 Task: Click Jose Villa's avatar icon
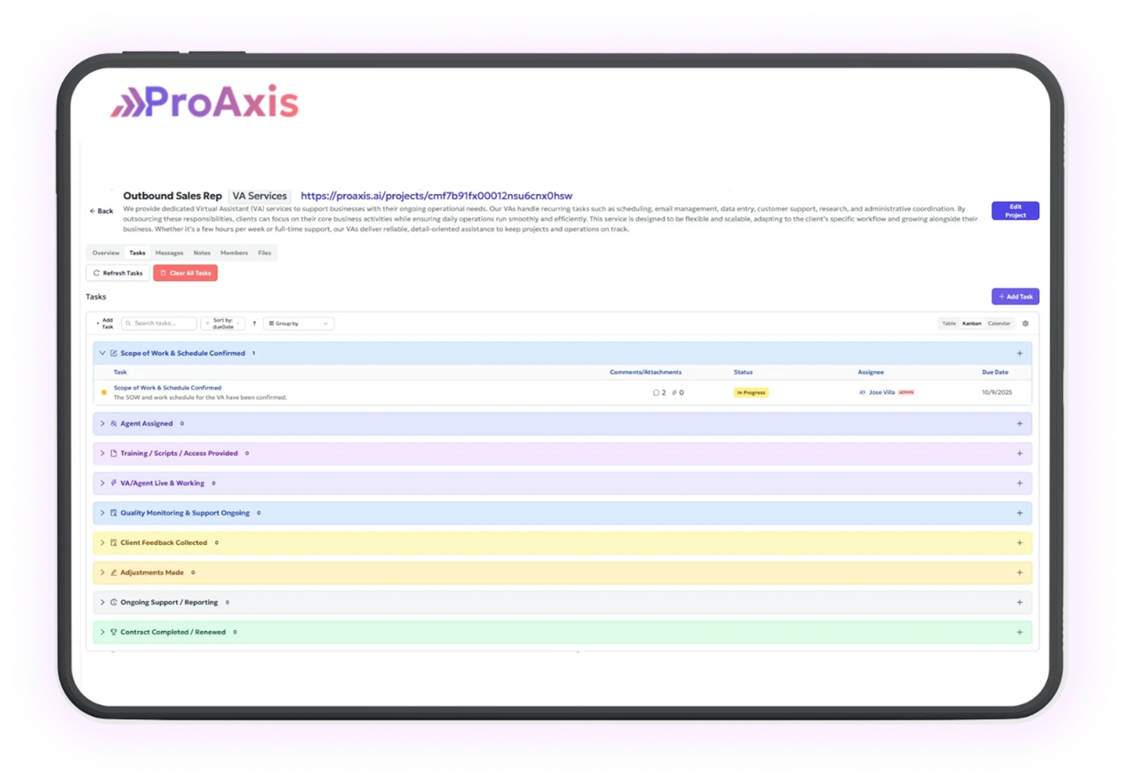(x=862, y=392)
